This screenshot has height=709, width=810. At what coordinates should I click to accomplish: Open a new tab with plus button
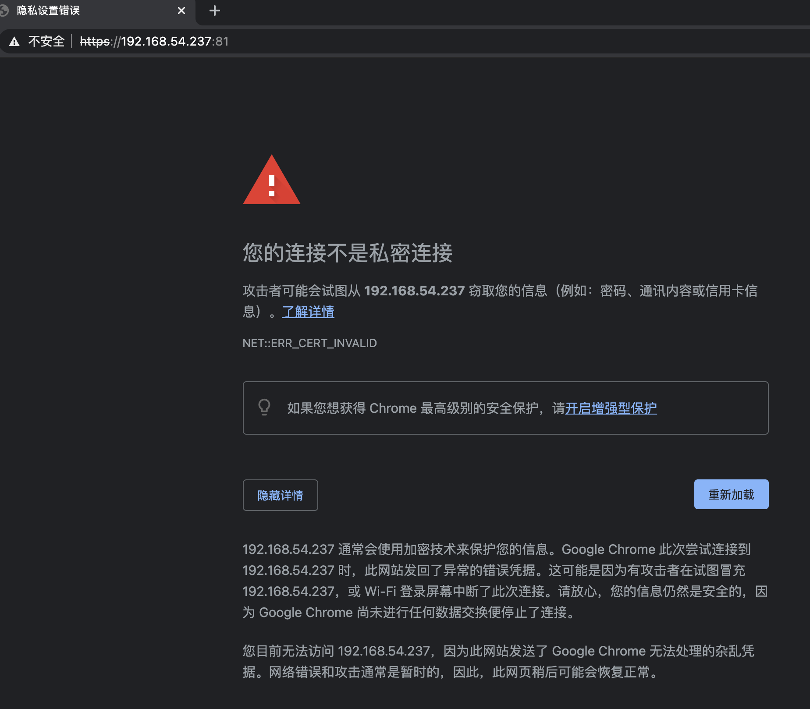[215, 11]
